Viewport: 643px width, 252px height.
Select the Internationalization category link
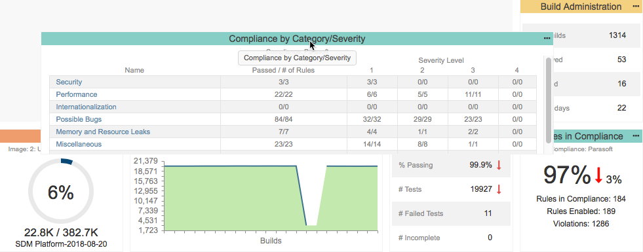click(x=86, y=107)
